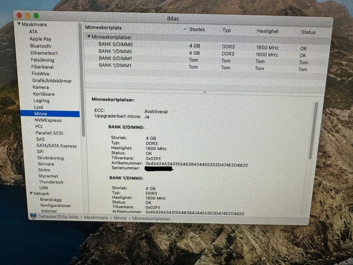Select ATA in the sidebar
353x265 pixels.
[33, 32]
